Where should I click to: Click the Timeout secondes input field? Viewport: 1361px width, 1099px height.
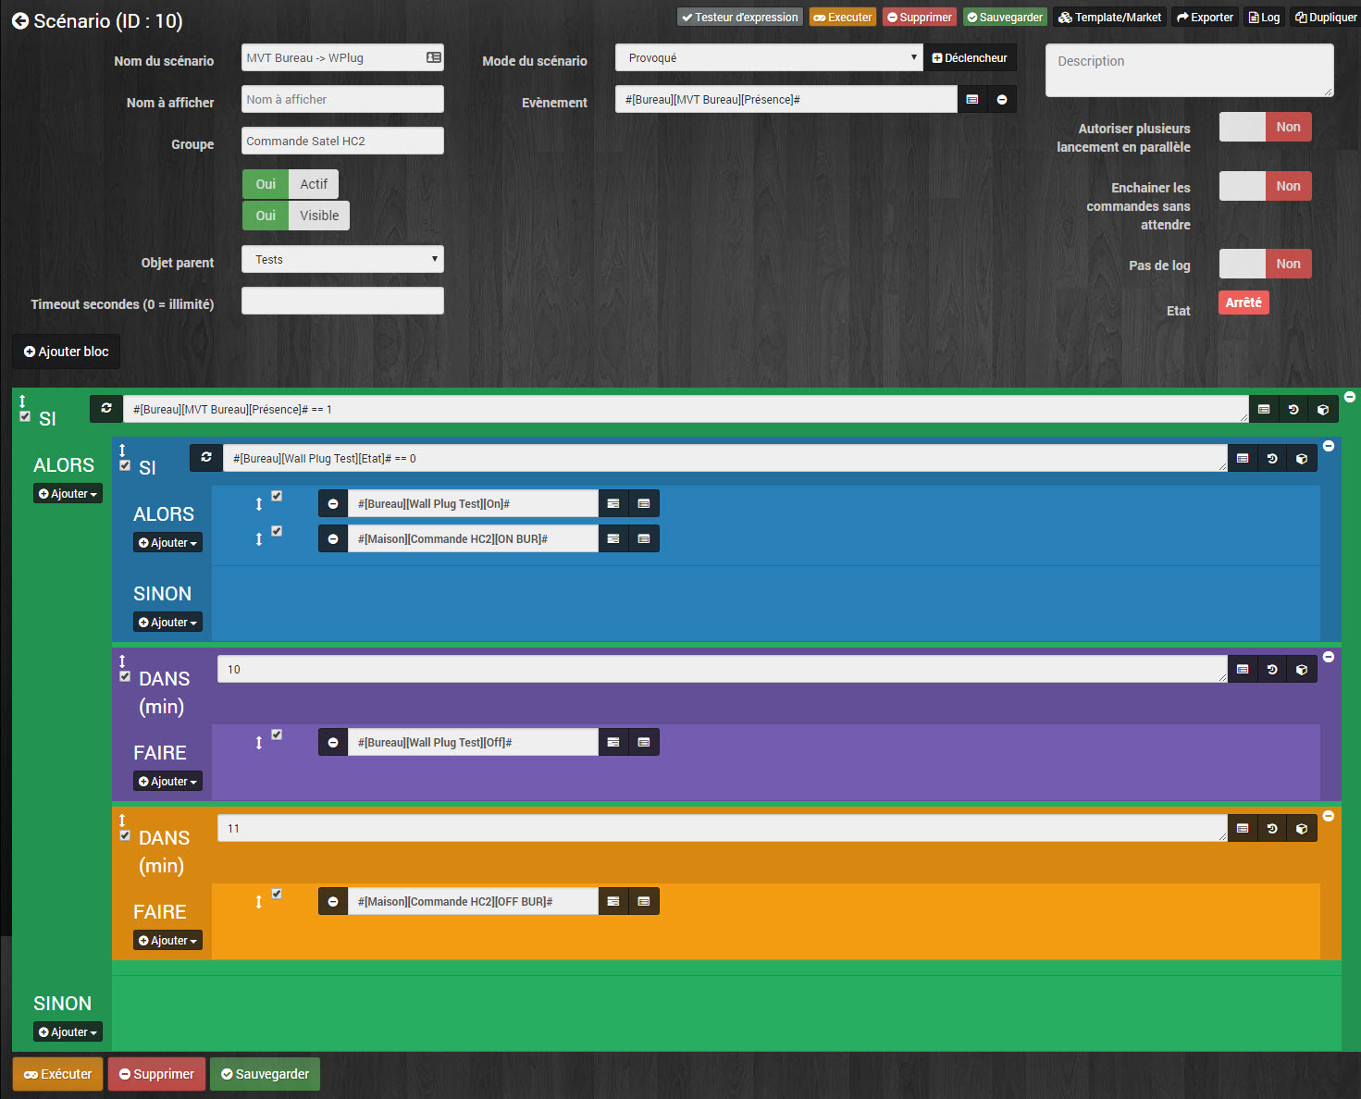[342, 301]
